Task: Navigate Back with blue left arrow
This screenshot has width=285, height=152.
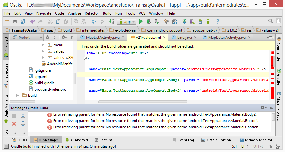Action: (94, 21)
